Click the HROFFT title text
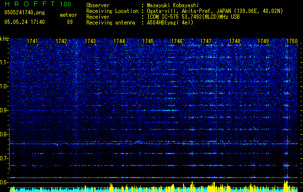The image size is (303, 192). [30, 4]
